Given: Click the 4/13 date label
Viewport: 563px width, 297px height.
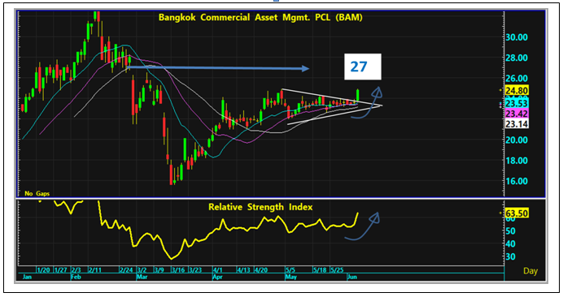Looking at the screenshot, I should [x=244, y=269].
